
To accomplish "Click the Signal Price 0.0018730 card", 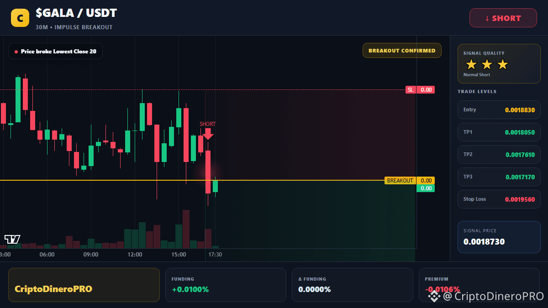I will tap(499, 237).
